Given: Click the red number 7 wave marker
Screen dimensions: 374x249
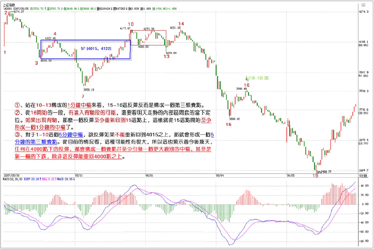Looking at the screenshot, I should point(83,96).
